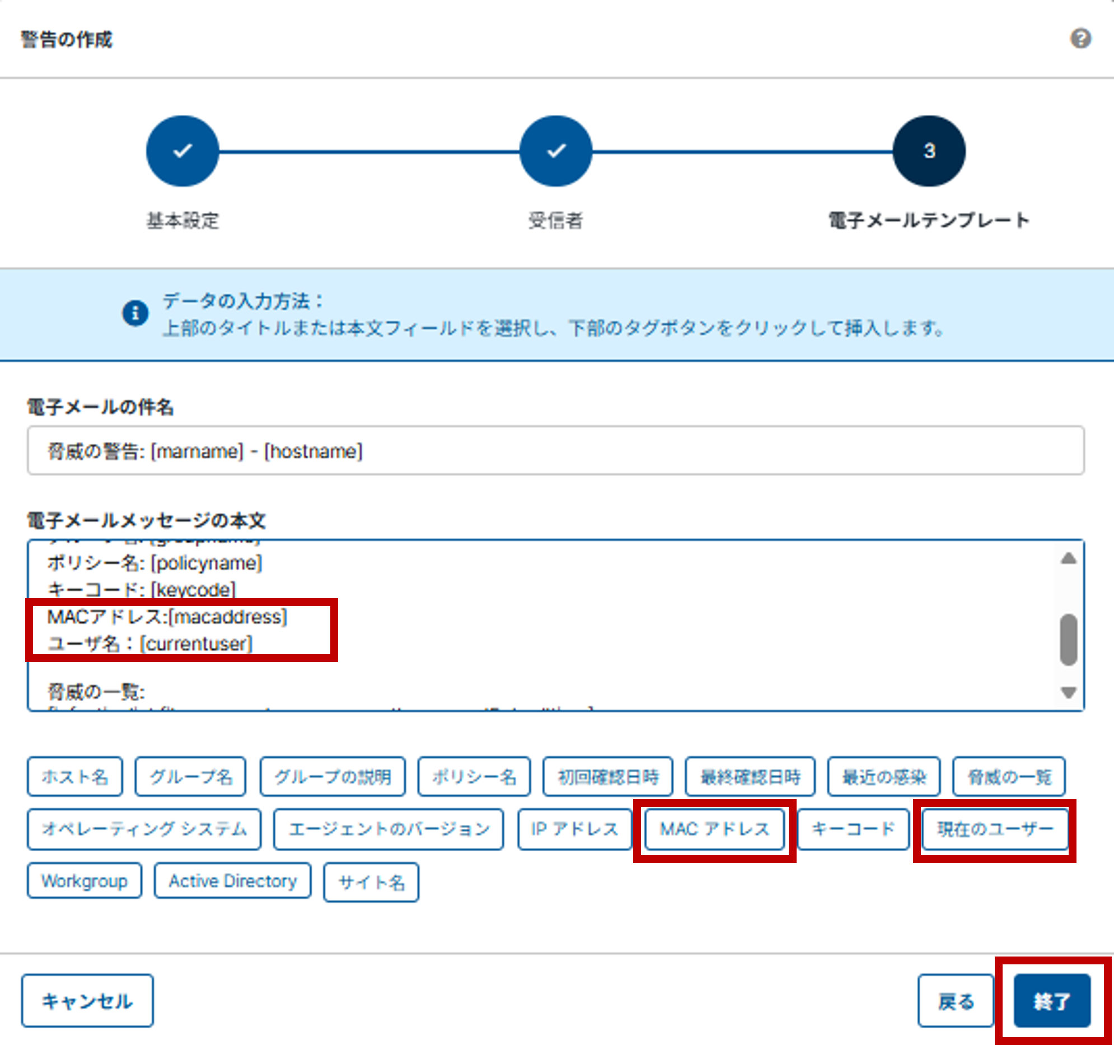The width and height of the screenshot is (1114, 1045).
Task: Insert the IP アドレス tag
Action: tap(574, 829)
